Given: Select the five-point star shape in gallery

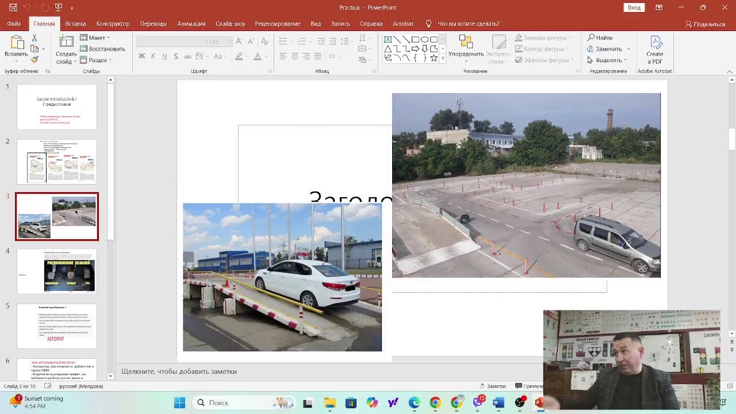Looking at the screenshot, I should coord(434,58).
